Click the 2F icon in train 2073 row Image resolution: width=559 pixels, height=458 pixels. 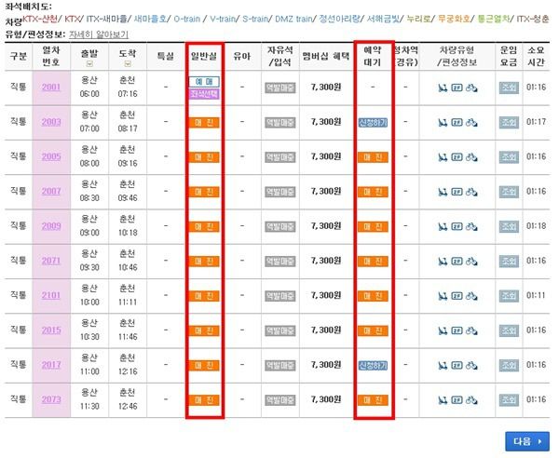457,400
